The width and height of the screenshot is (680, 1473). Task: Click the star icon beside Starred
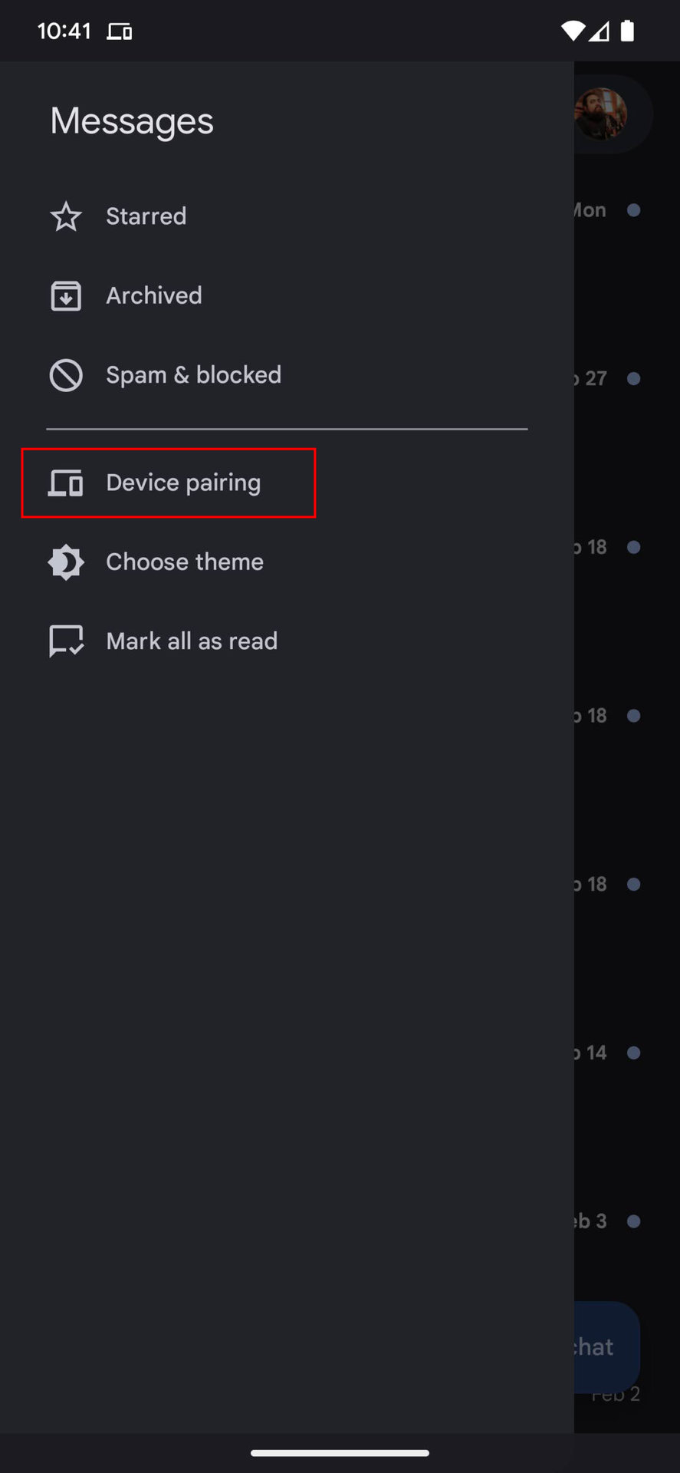point(66,216)
